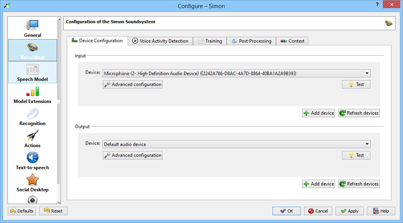Image resolution: width=403 pixels, height=223 pixels.
Task: Click the sidebar vertical scrollbar thumb
Action: click(x=59, y=60)
